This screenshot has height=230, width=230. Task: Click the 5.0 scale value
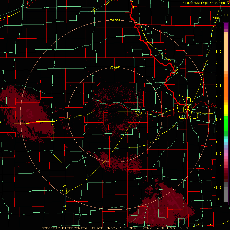pyautogui.click(x=218, y=97)
